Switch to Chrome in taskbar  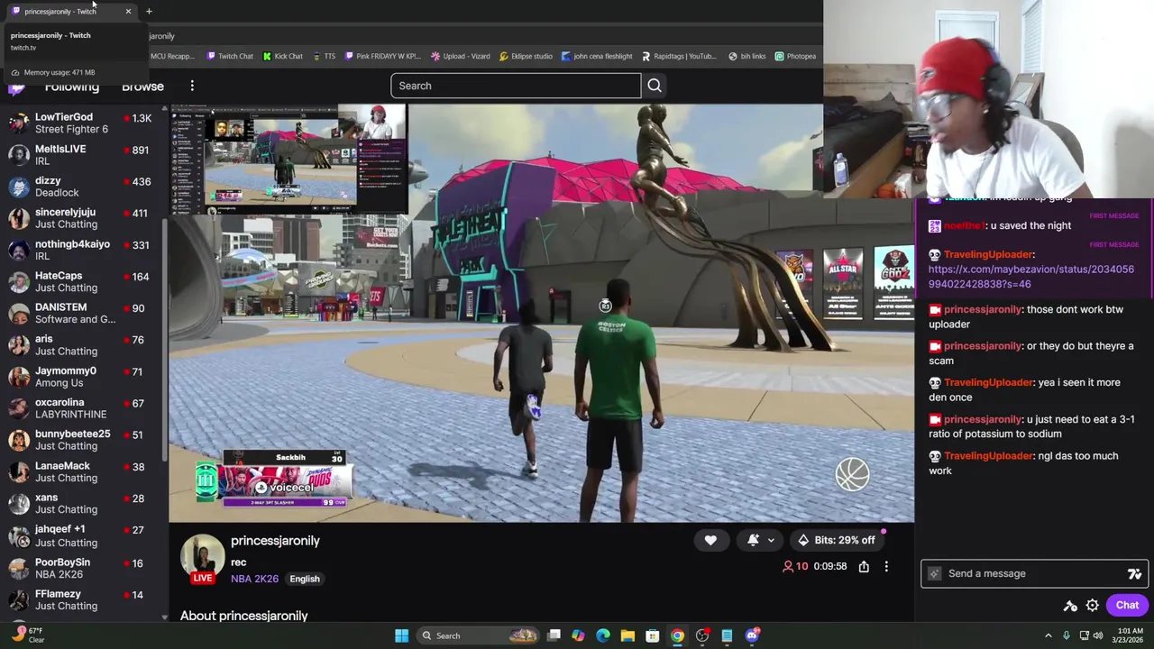677,635
